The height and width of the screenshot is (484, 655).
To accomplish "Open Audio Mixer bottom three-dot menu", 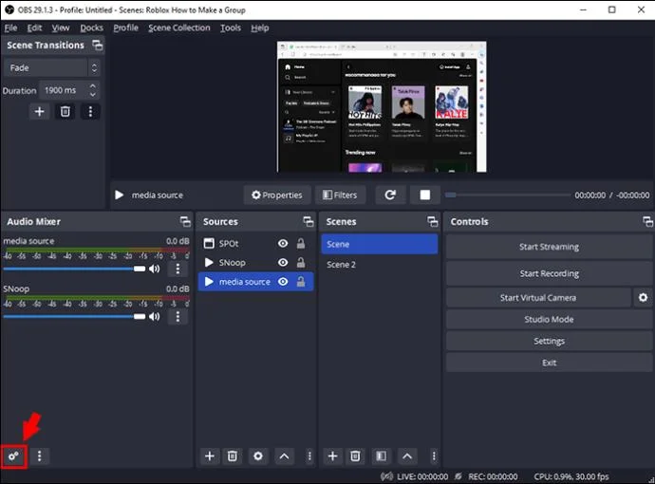I will tap(39, 456).
